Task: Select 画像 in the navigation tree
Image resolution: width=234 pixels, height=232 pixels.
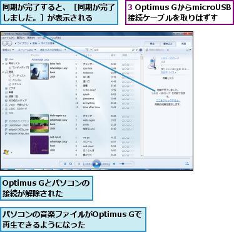Action: pyautogui.click(x=9, y=93)
